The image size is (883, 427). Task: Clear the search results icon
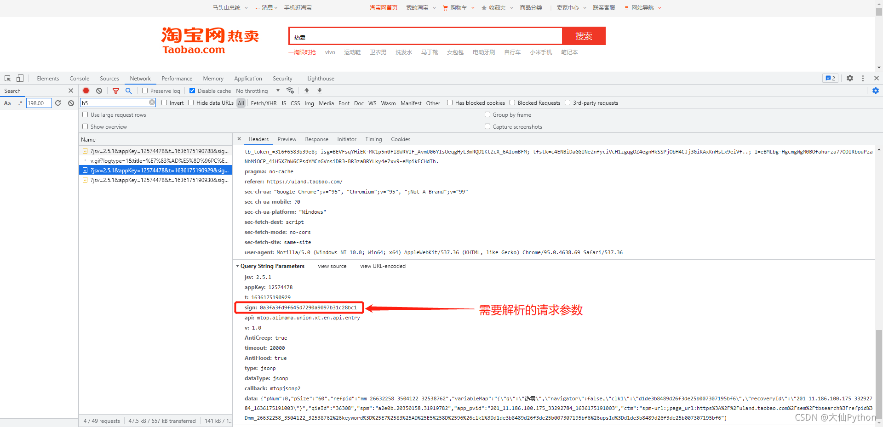click(71, 103)
